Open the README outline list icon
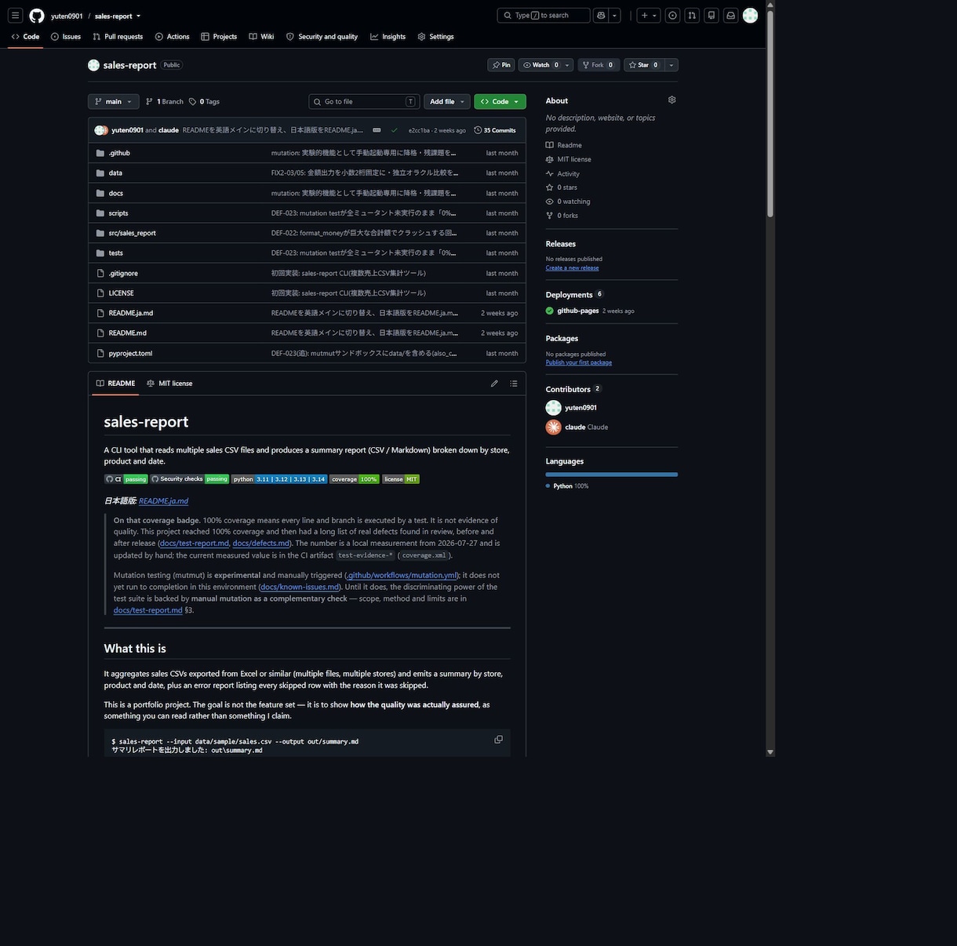Screen dimensions: 957x946 (x=514, y=384)
